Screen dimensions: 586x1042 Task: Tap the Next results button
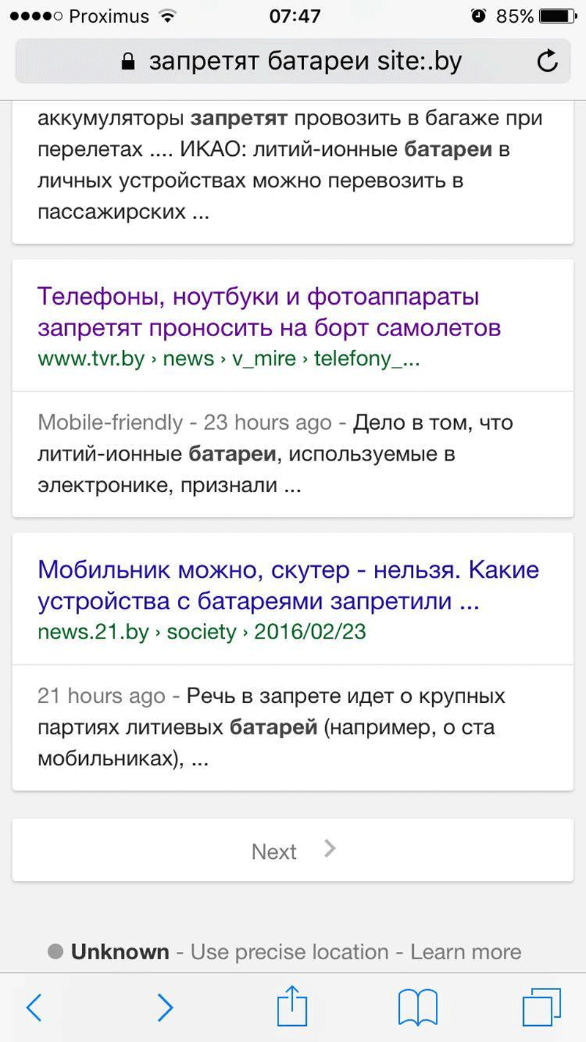(292, 850)
